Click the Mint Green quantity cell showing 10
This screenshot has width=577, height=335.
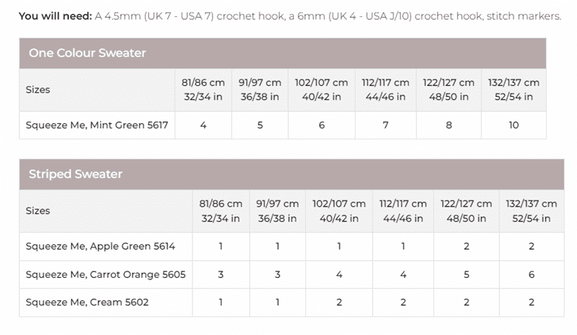[513, 125]
